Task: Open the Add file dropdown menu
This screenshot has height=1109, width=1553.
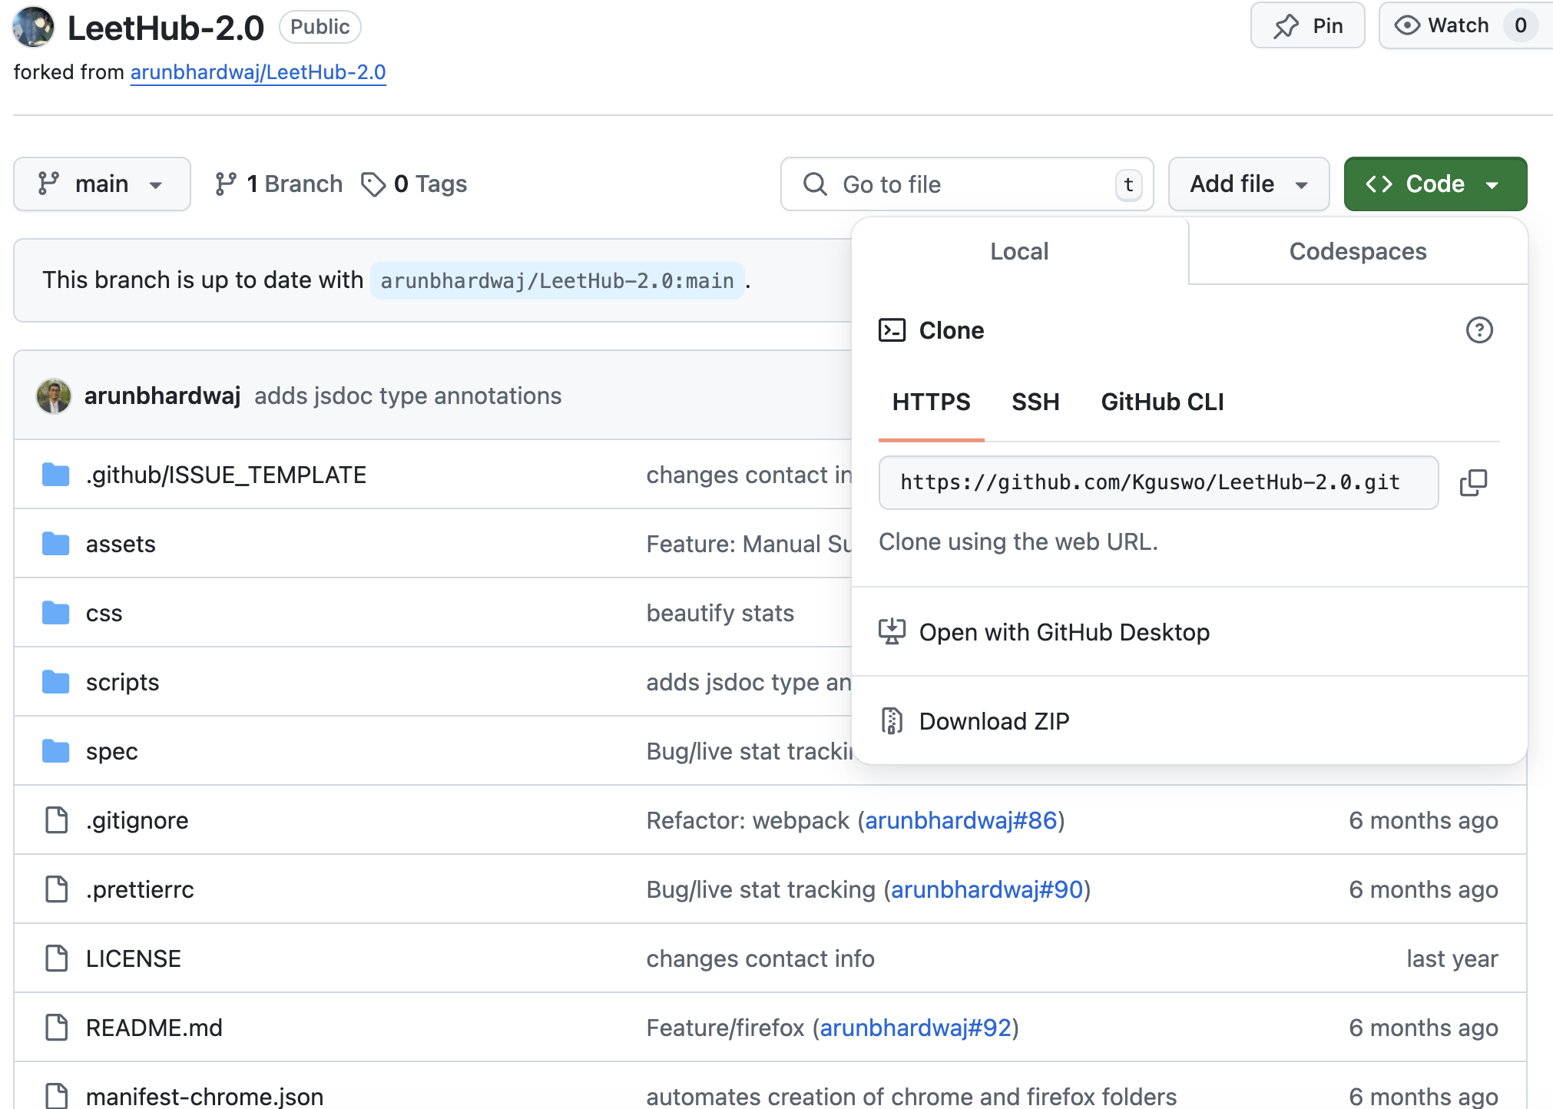Action: (1248, 184)
